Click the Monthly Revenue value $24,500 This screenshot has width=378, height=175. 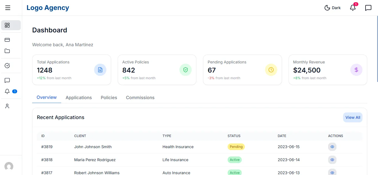tap(307, 70)
